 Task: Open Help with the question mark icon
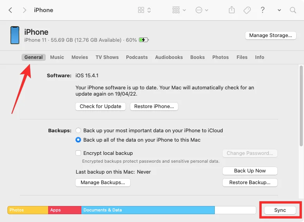click(263, 10)
